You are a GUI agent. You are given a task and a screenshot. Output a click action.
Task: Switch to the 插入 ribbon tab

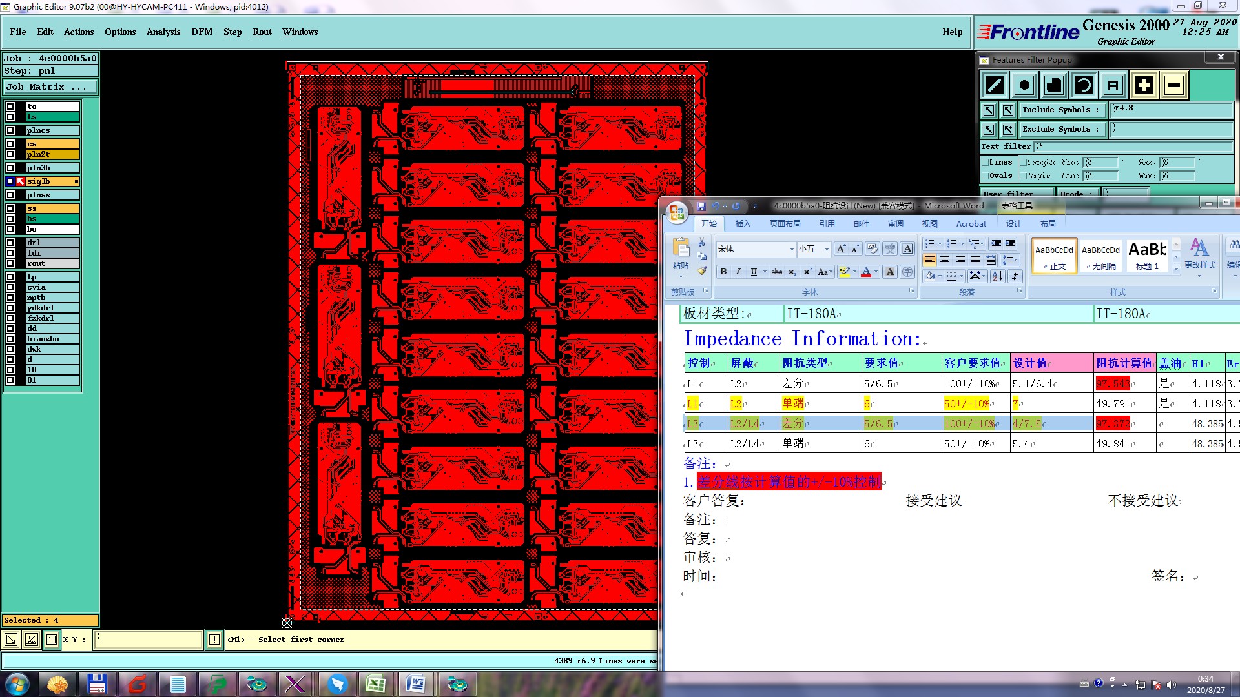pos(743,224)
